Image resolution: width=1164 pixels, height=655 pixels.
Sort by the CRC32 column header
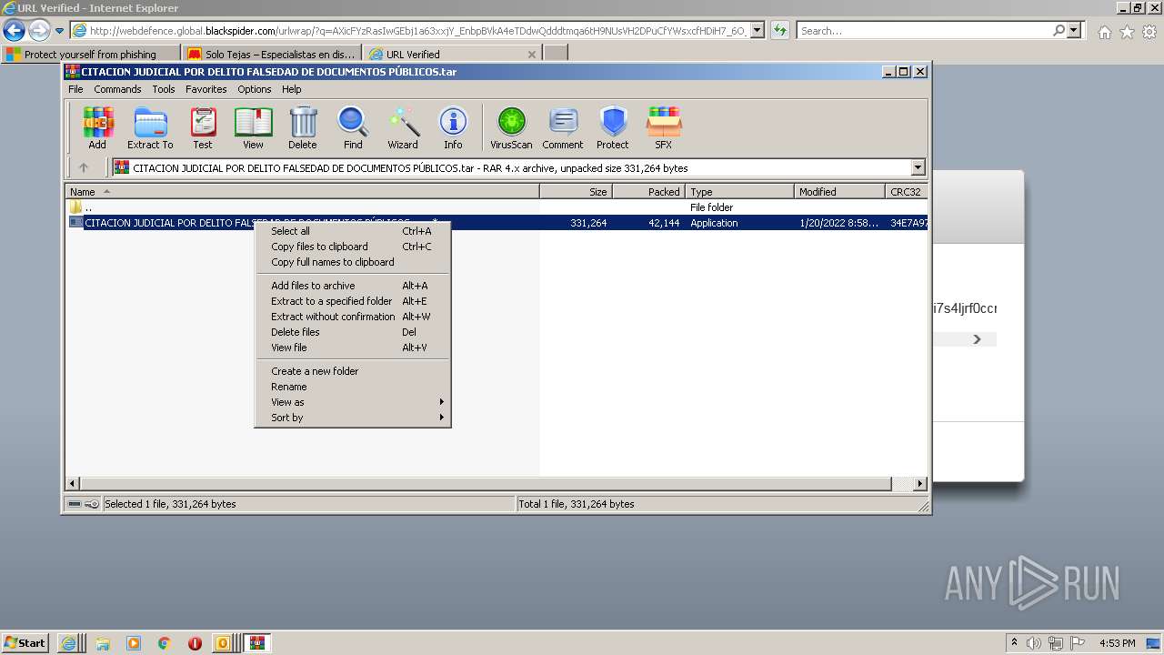point(906,192)
